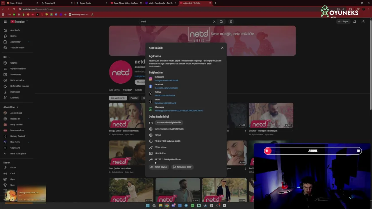Image resolution: width=372 pixels, height=209 pixels.
Task: Click the 27 Mn abone text
Action: click(x=160, y=147)
